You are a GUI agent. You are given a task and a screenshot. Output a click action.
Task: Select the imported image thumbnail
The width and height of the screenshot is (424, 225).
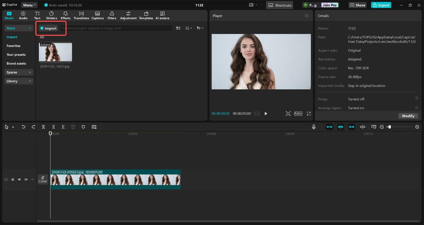click(55, 52)
